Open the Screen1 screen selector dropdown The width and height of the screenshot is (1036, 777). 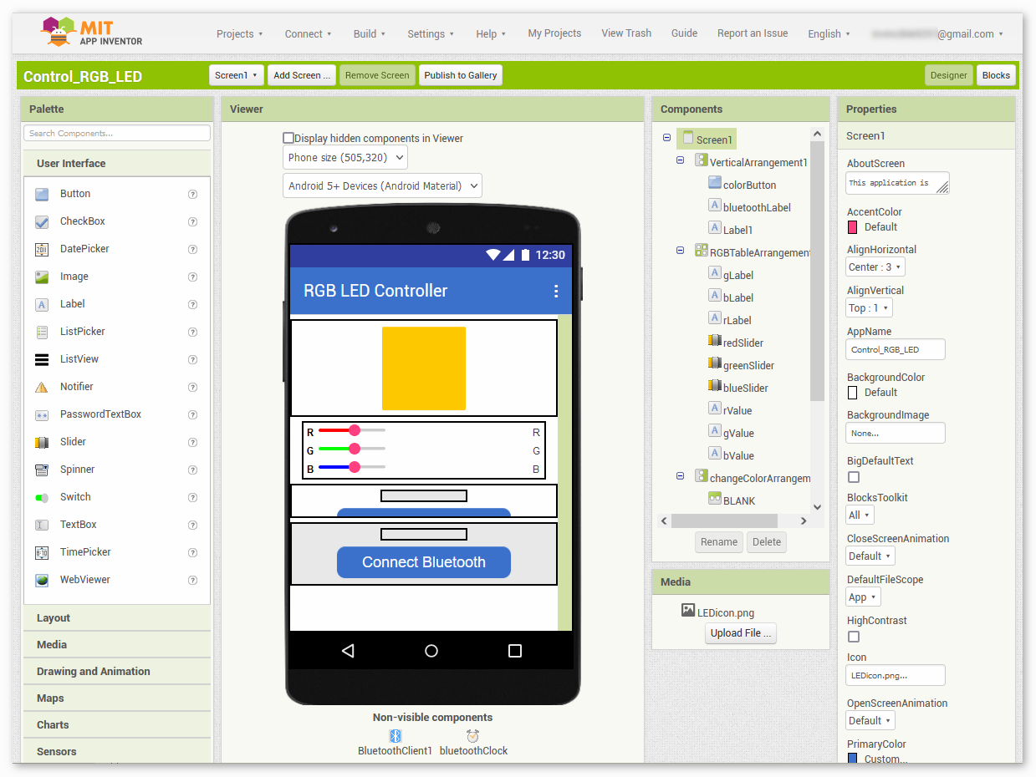click(237, 75)
